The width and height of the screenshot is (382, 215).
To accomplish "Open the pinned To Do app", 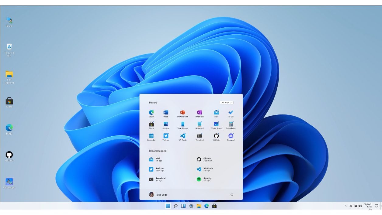I will (x=231, y=114).
